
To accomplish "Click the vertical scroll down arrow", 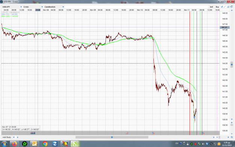I will (x=232, y=119).
